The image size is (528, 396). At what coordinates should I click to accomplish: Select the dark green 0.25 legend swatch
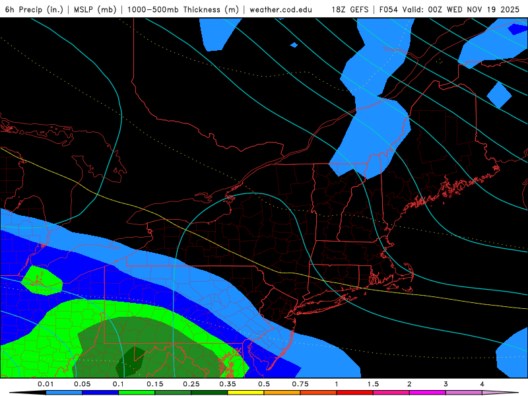point(209,393)
